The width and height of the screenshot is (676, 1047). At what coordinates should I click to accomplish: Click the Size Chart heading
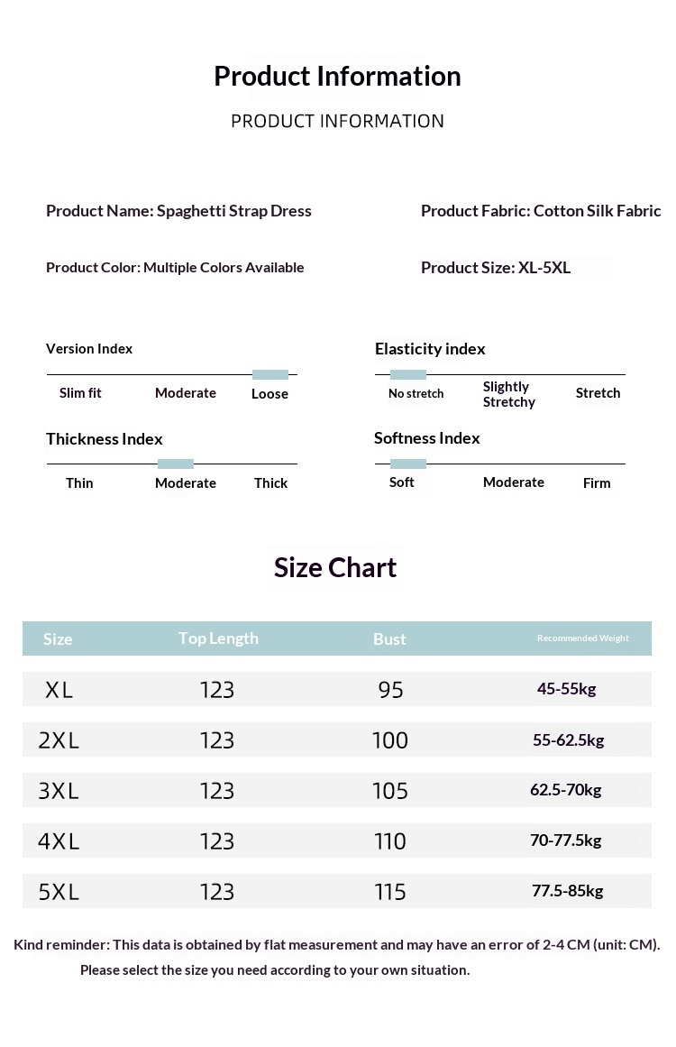(x=335, y=568)
